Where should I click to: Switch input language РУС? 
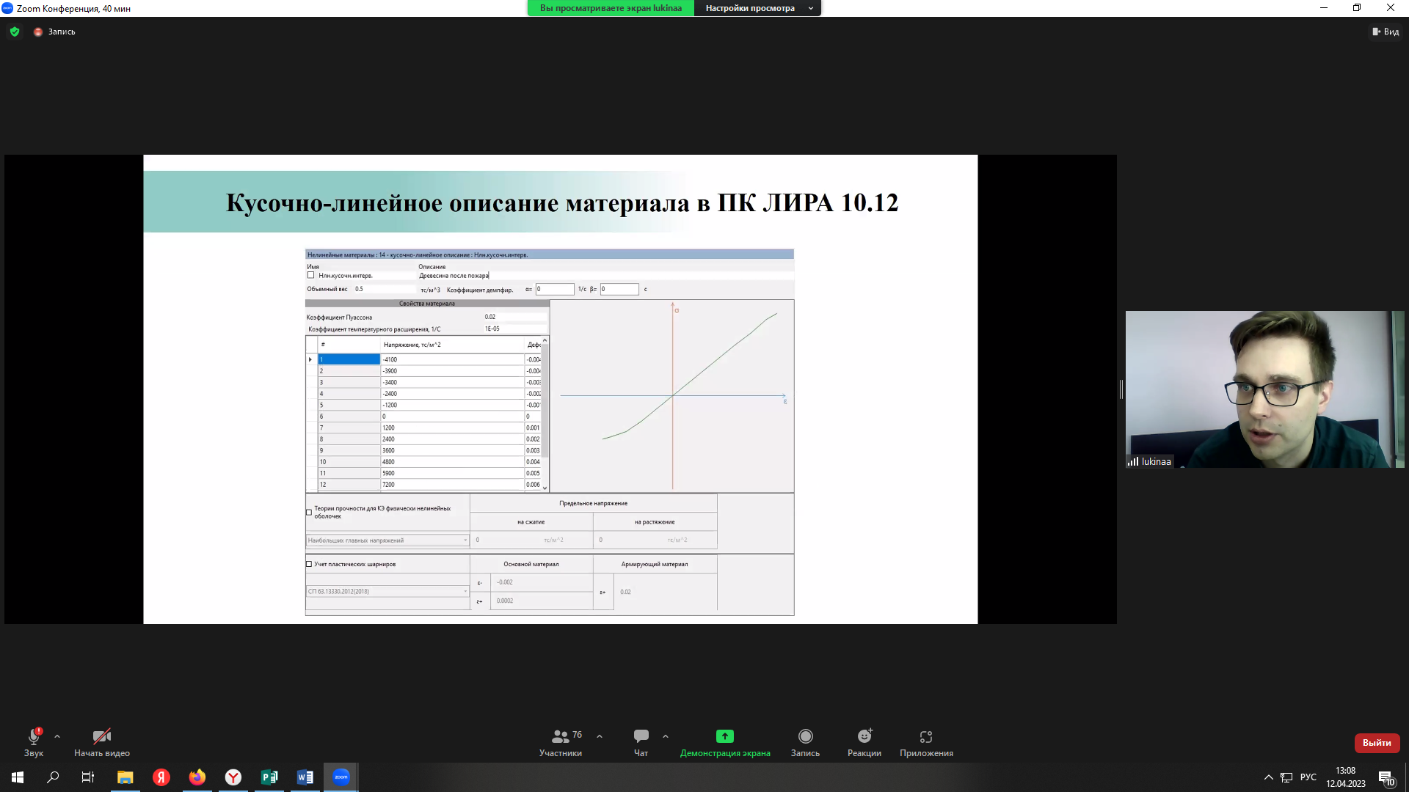point(1308,777)
